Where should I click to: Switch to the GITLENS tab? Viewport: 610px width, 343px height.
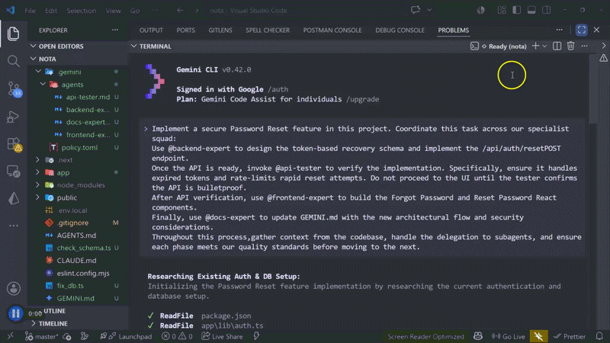tap(220, 30)
